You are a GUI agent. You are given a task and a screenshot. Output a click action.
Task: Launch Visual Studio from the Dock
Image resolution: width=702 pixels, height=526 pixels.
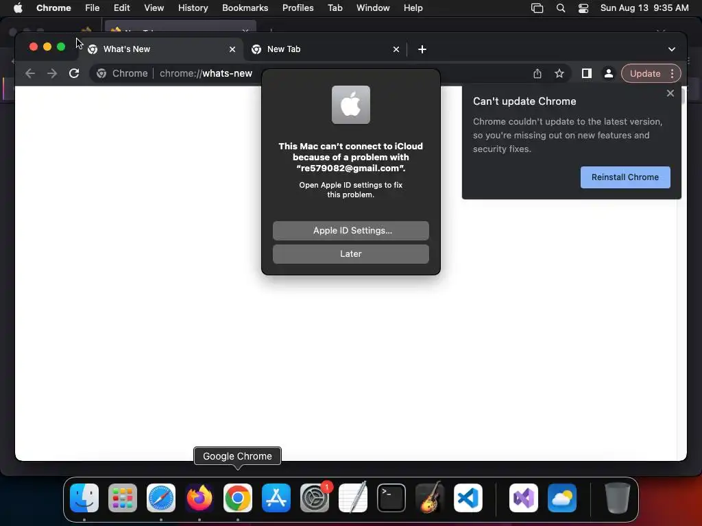coord(524,498)
